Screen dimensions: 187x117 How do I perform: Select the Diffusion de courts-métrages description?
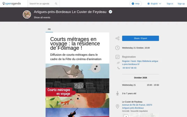click(x=76, y=57)
